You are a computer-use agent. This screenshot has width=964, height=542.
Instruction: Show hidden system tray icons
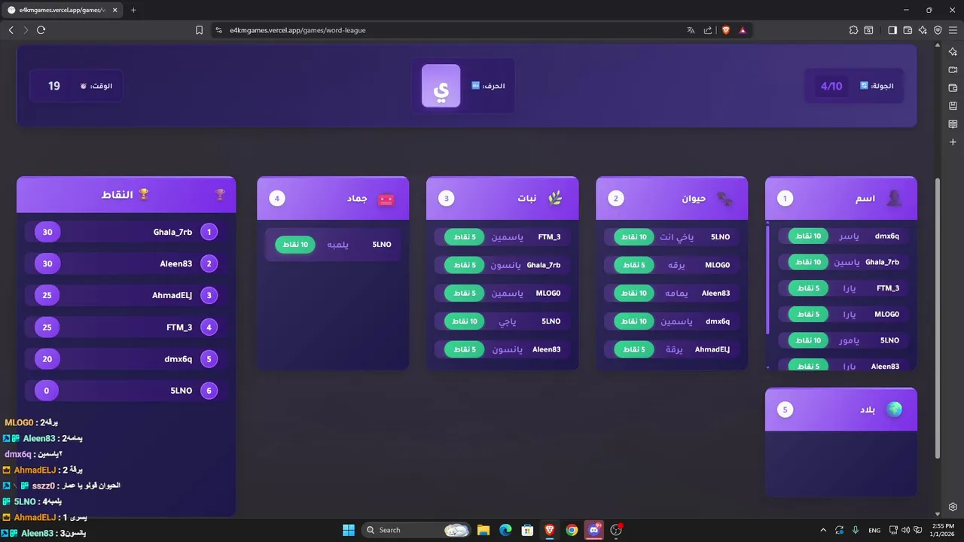coord(822,530)
